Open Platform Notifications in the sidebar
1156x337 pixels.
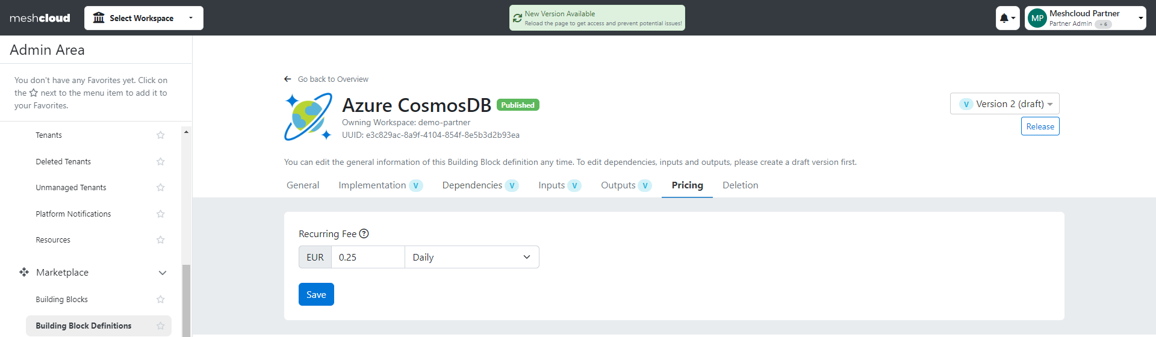(73, 214)
